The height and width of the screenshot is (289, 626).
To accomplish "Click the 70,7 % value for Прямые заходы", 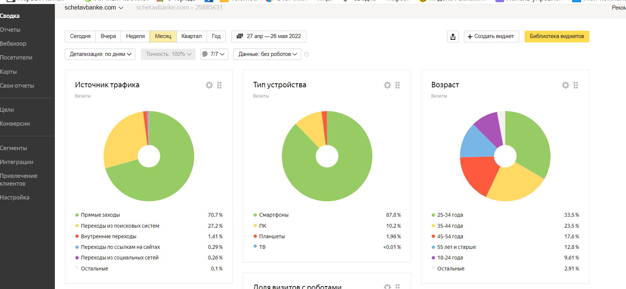I will pos(215,215).
